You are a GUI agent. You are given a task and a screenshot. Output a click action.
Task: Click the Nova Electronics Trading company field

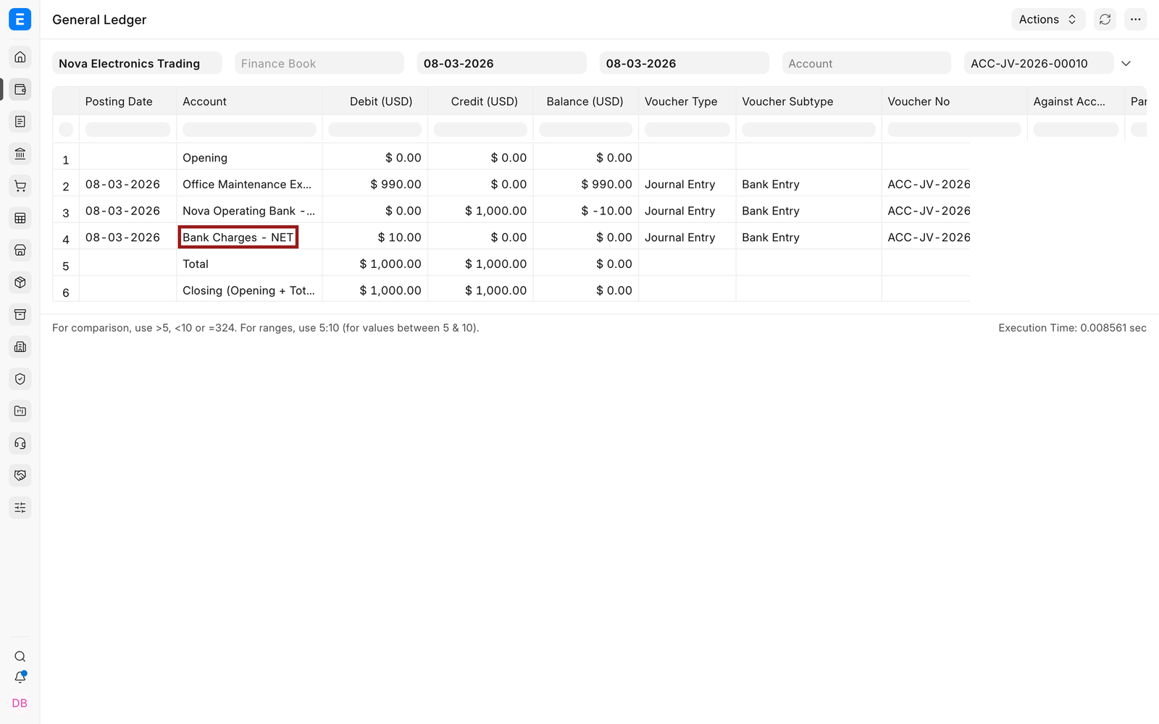[137, 63]
